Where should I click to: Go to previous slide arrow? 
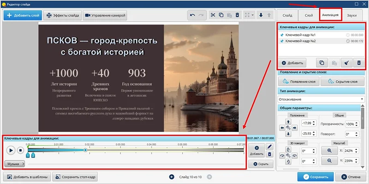pos(172,177)
